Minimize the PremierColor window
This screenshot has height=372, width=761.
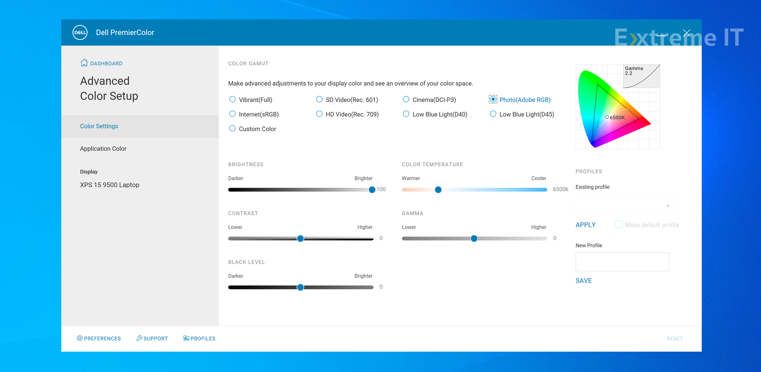pyautogui.click(x=661, y=35)
